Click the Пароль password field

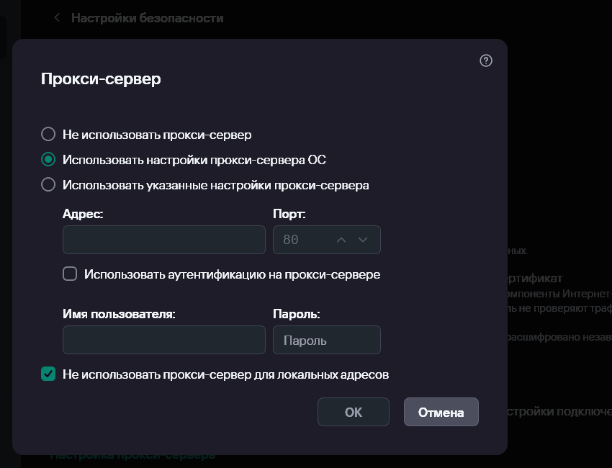326,340
